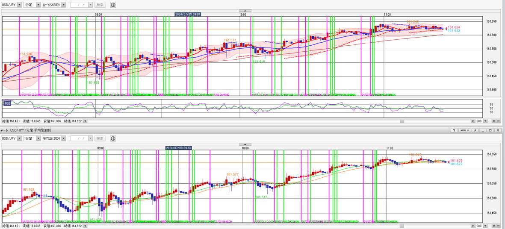
Task: Click the info icon in the top chart toolbar
Action: pyautogui.click(x=113, y=5)
